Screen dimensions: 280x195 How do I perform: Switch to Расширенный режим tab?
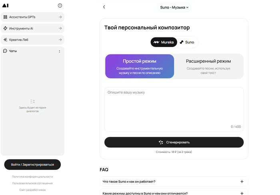click(208, 66)
